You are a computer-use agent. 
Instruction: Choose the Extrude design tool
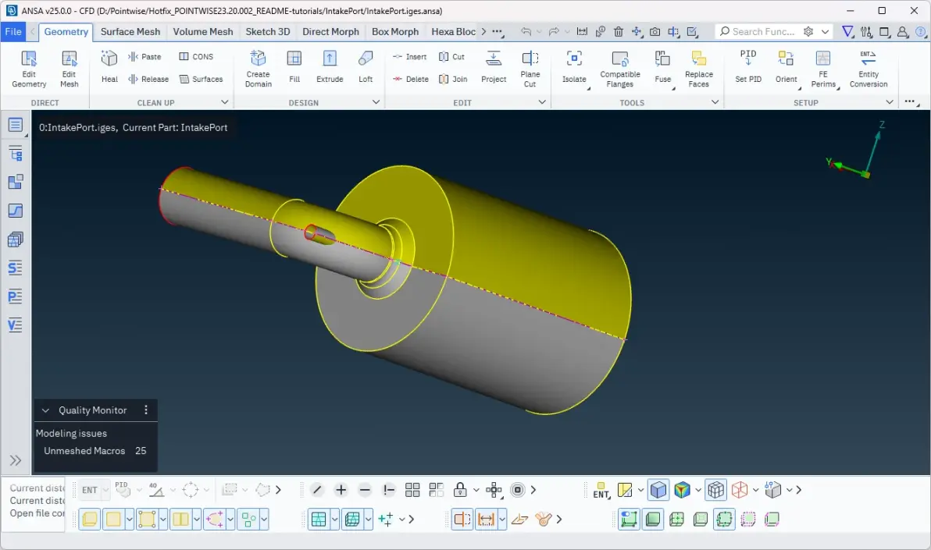coord(330,66)
